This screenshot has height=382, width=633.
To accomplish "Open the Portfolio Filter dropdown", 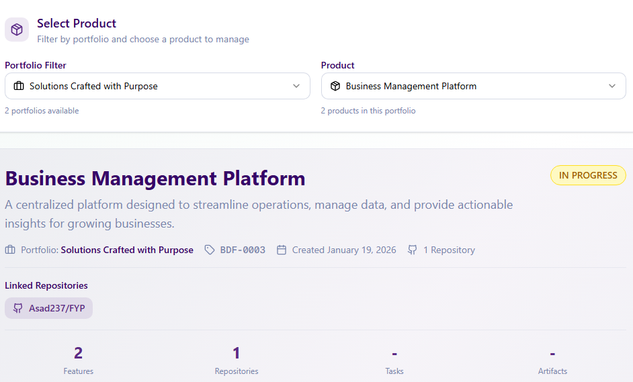I will [x=157, y=86].
